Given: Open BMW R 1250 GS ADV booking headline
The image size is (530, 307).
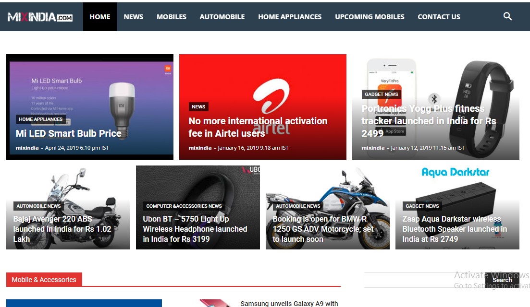Looking at the screenshot, I should click(323, 229).
